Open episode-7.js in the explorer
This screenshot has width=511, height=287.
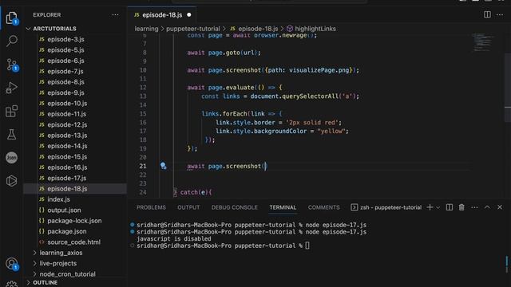(65, 71)
